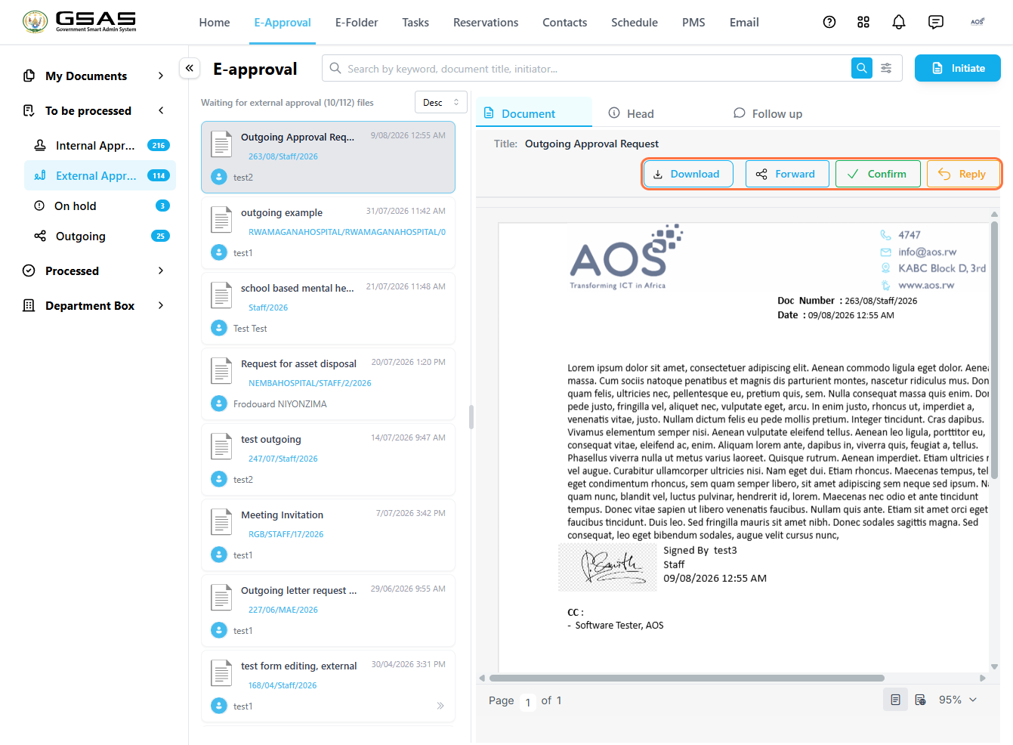Click the document info view icon beside zoom
Viewport: 1013px width, 745px height.
click(920, 700)
